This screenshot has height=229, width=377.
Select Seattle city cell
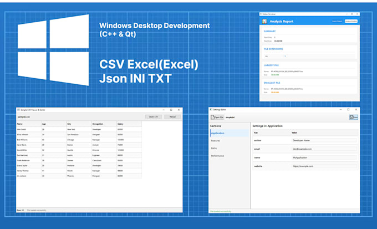[79, 150]
